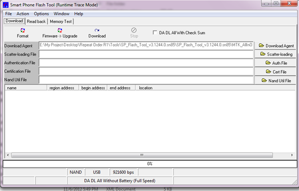Click the Auth File button
Image resolution: width=299 pixels, height=191 pixels.
275,63
